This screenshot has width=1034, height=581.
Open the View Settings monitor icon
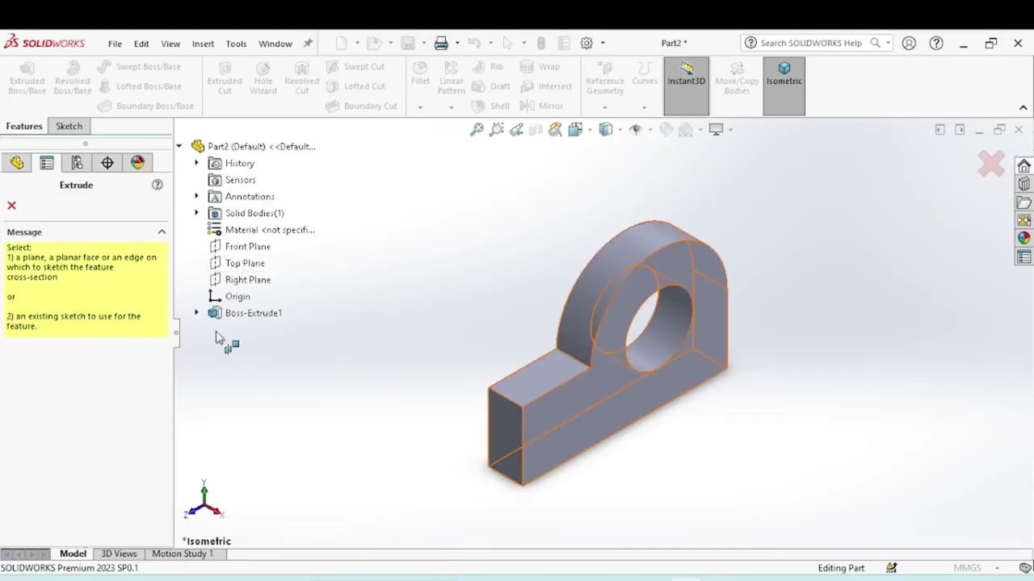click(716, 129)
